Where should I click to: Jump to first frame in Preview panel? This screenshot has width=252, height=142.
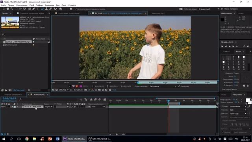pyautogui.click(x=222, y=47)
